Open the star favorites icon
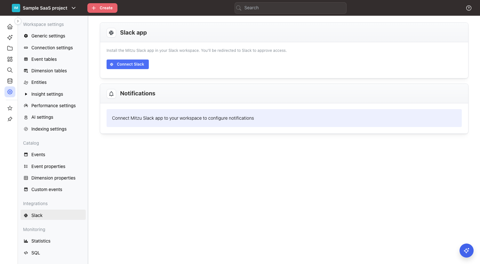Image resolution: width=480 pixels, height=264 pixels. coord(10,108)
